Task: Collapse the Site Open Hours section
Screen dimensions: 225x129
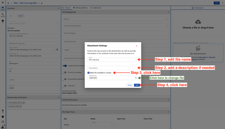Action: click(168, 112)
